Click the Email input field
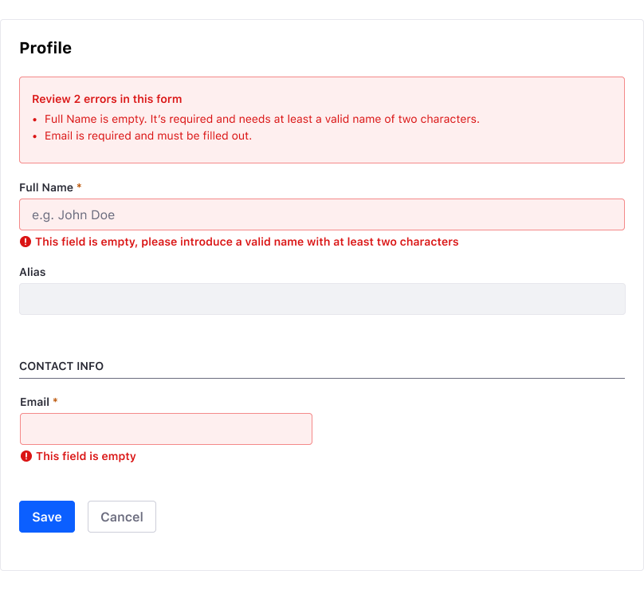Image resolution: width=644 pixels, height=590 pixels. (x=166, y=428)
